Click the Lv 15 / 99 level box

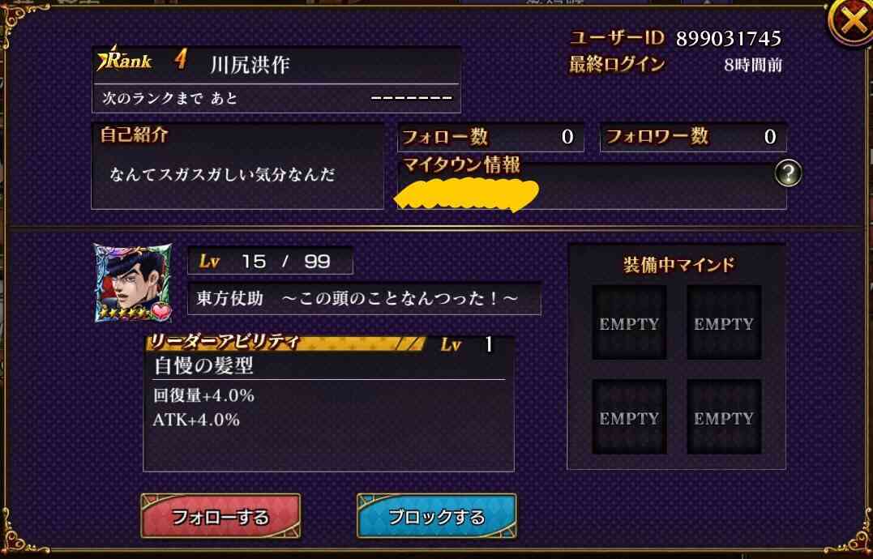[270, 261]
